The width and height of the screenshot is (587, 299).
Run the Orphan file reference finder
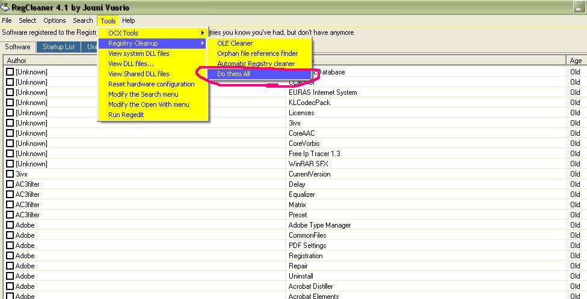(x=257, y=53)
